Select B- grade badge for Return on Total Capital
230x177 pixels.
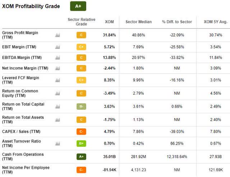click(x=81, y=106)
